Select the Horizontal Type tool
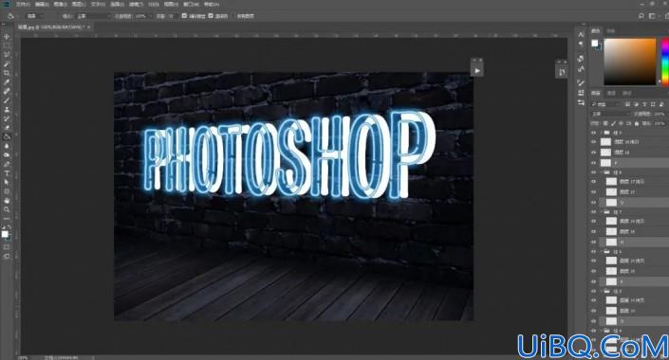The height and width of the screenshot is (360, 669). coord(7,173)
